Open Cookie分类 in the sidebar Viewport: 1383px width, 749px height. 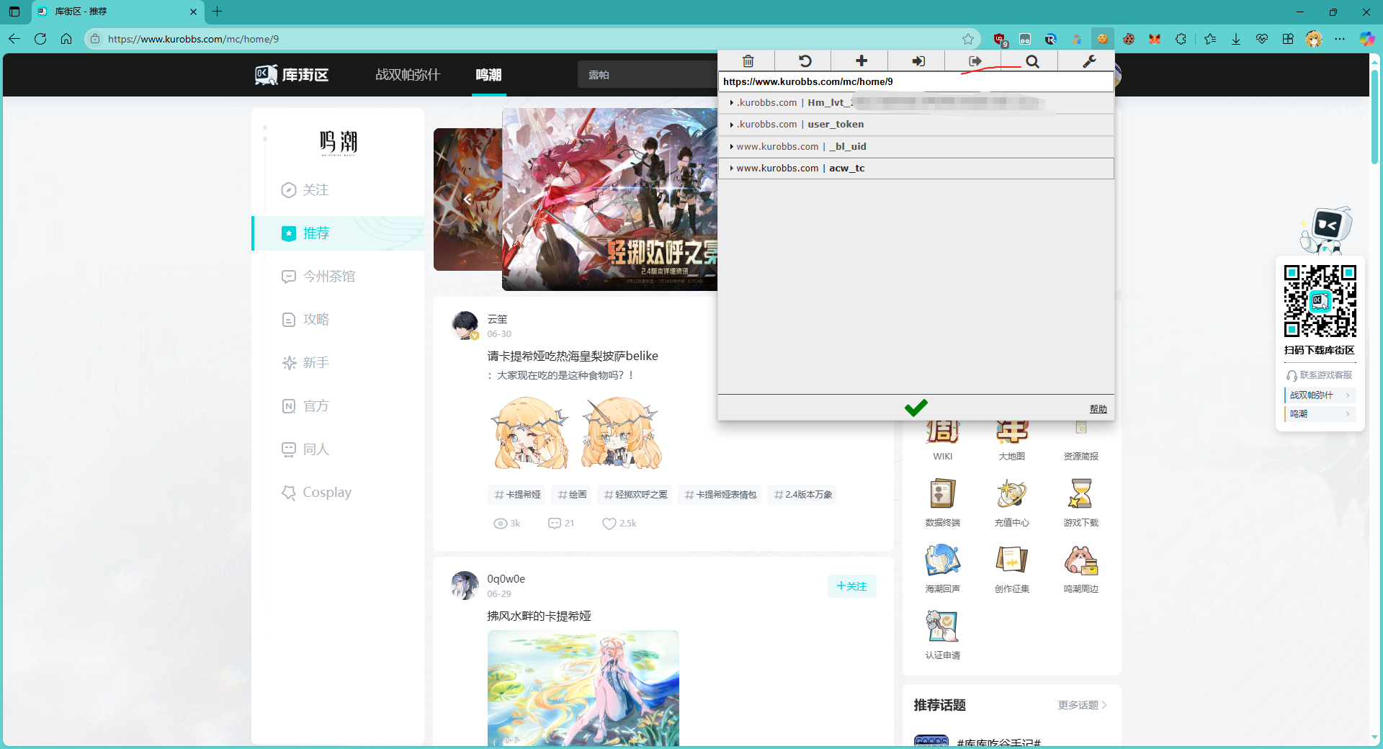326,493
